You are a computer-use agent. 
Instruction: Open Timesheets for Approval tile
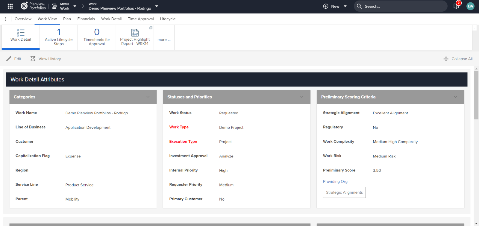pos(97,37)
